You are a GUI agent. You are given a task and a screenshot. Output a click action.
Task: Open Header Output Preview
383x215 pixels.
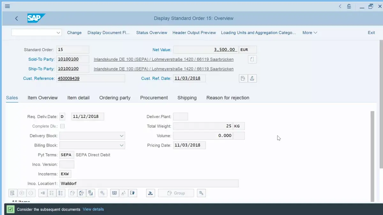[x=194, y=32]
